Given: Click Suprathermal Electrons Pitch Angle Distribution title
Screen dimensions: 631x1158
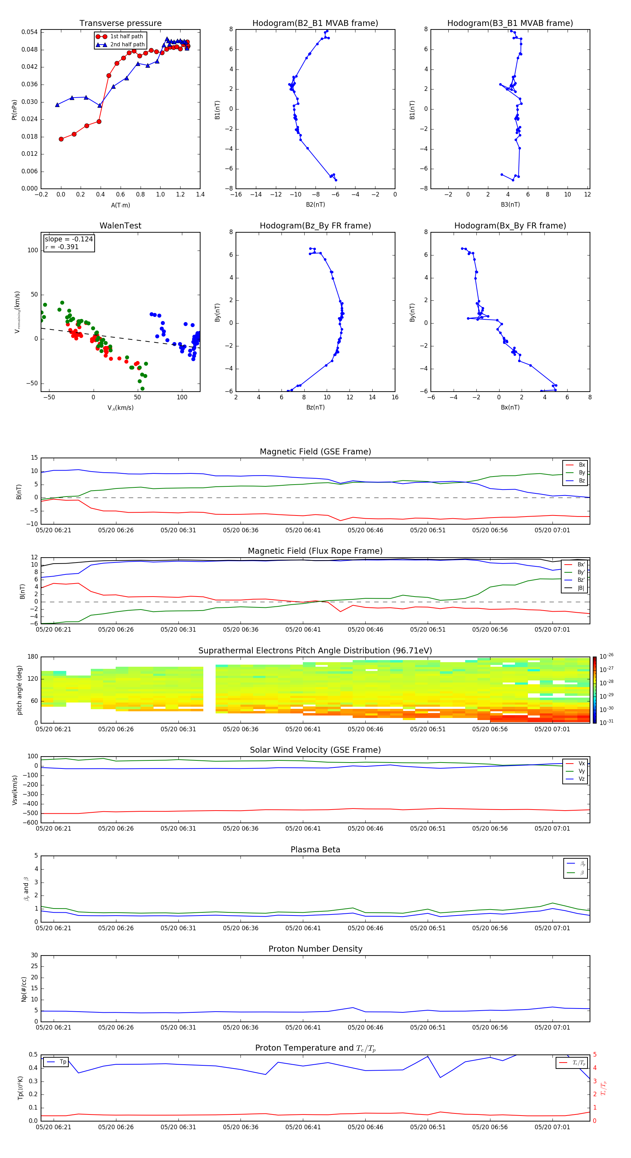Looking at the screenshot, I should coord(315,651).
